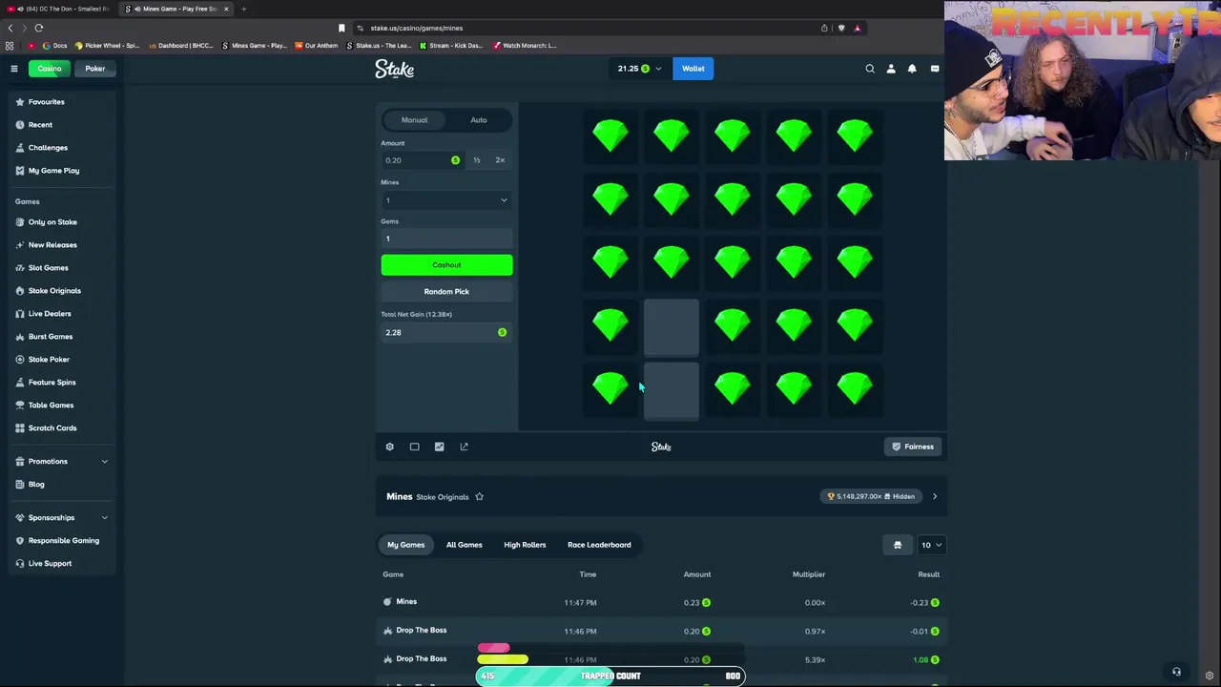Switch to Poker mode
Screen dimensions: 1221x687
coord(95,69)
